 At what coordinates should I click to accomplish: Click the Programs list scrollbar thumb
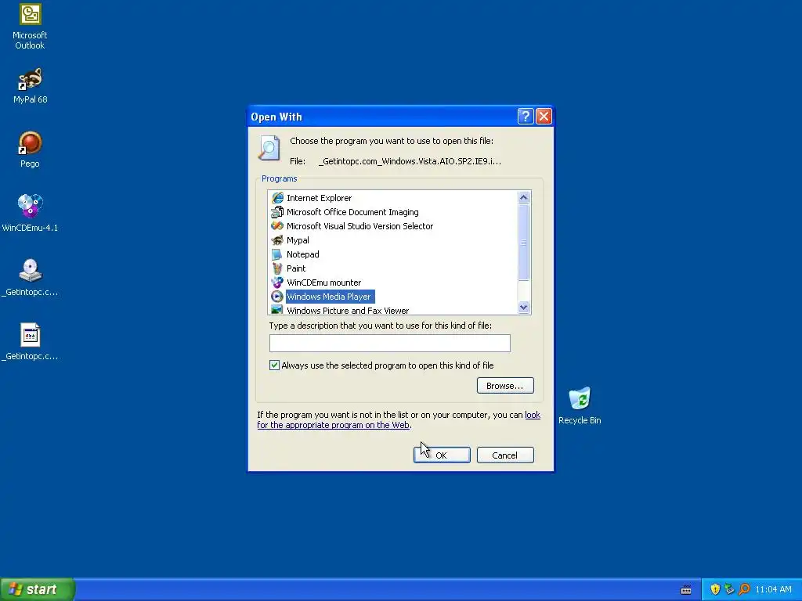(x=523, y=243)
